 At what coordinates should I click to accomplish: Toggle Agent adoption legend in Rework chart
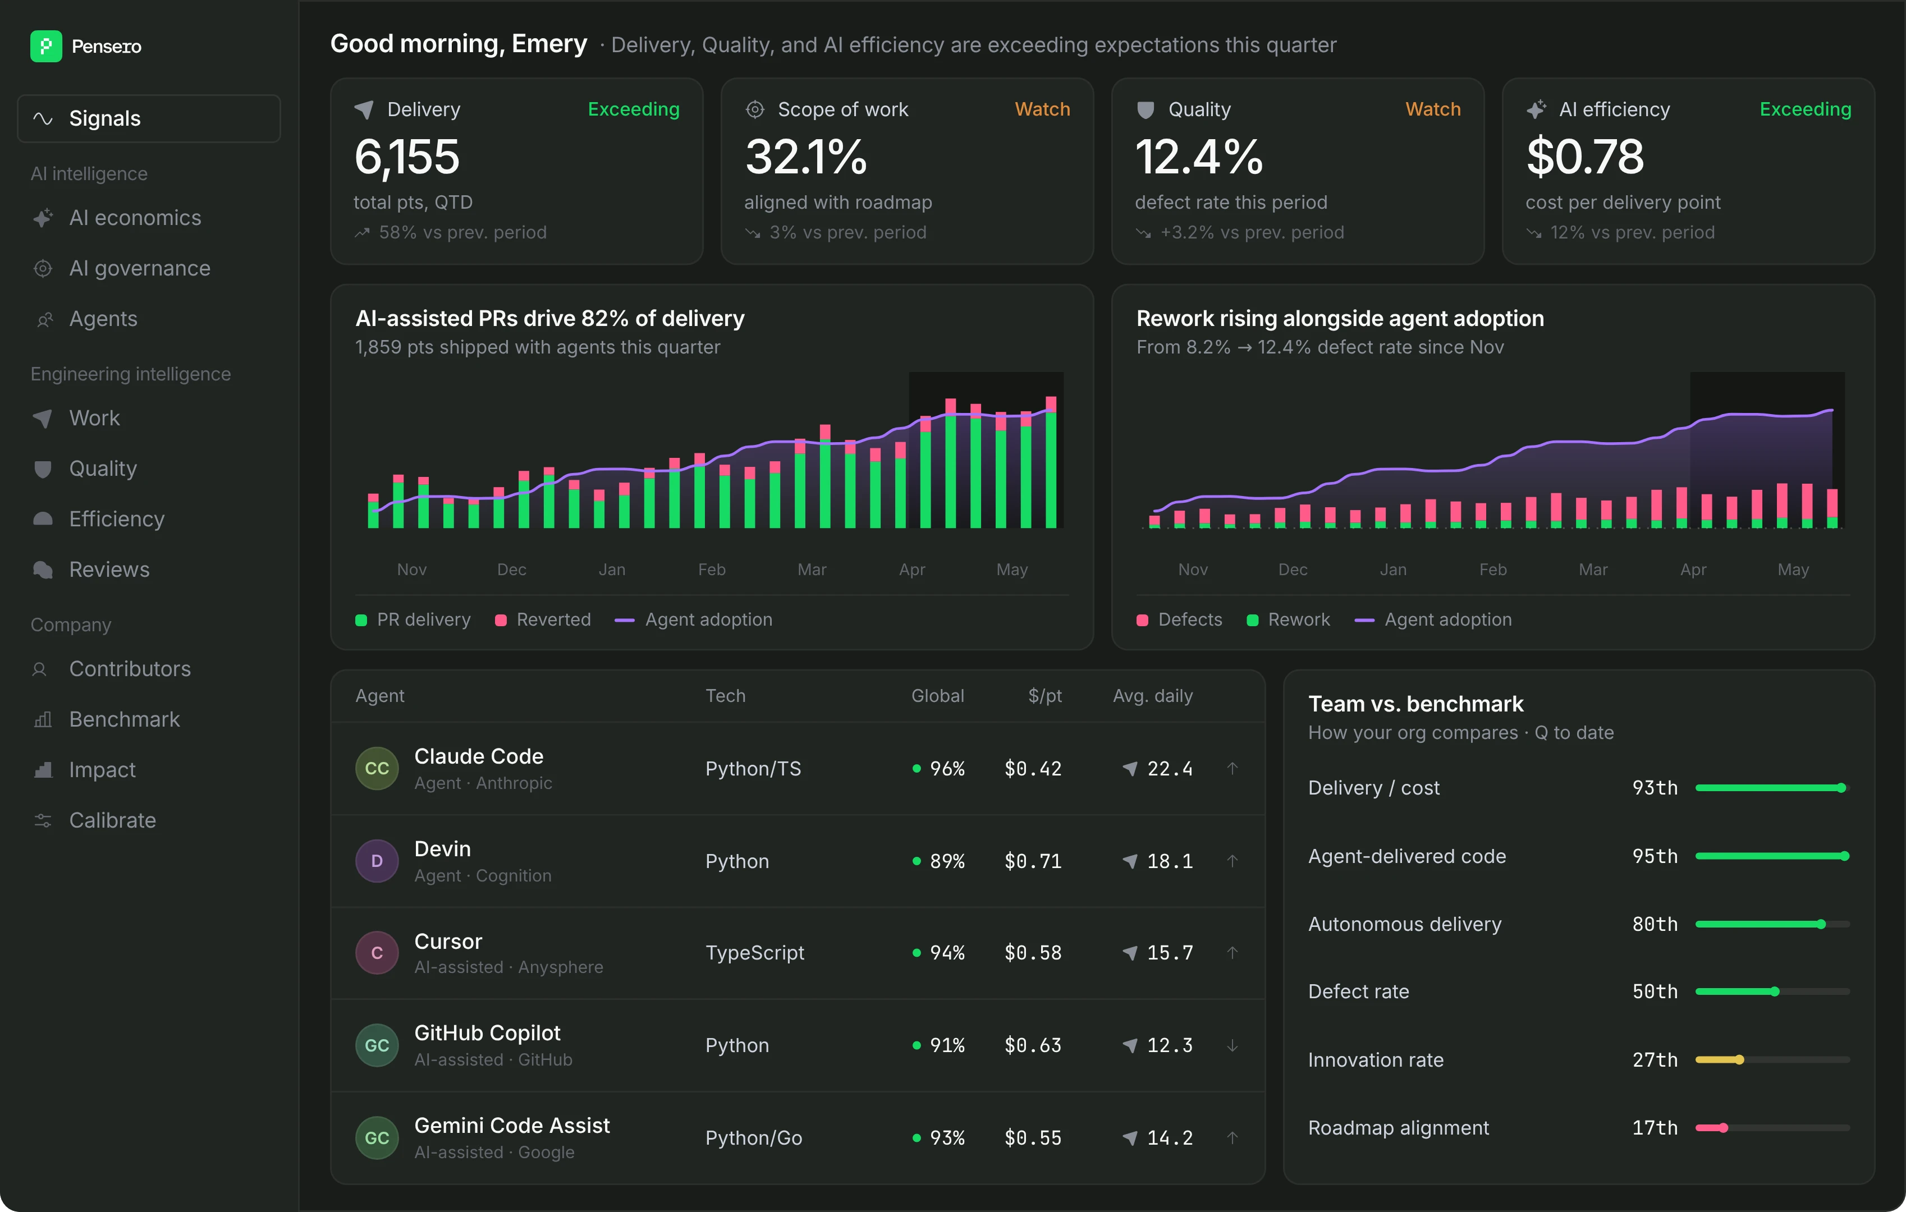(x=1433, y=619)
